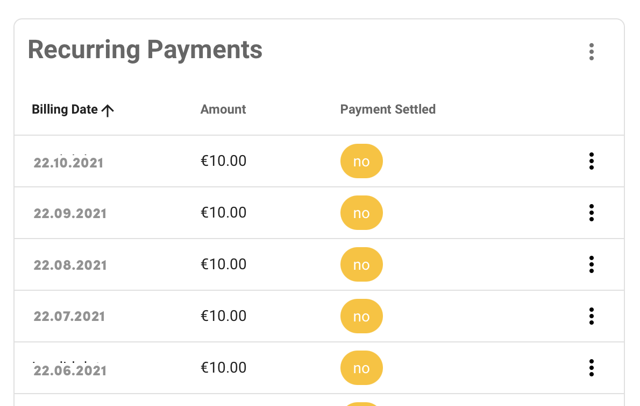The image size is (640, 406).
Task: Select the 22.08.2021 billing date row
Action: point(319,265)
